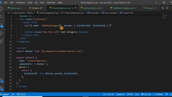Image resolution: width=172 pixels, height=97 pixels.
Task: Switch to the AddNewCategory.vue tab
Action: click(x=123, y=8)
